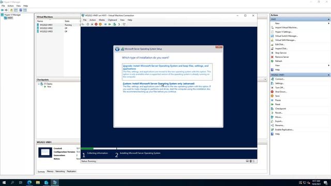Open File menu in Virtual Machine Connection
Image resolution: width=331 pixels, height=186 pixels.
tap(85, 20)
